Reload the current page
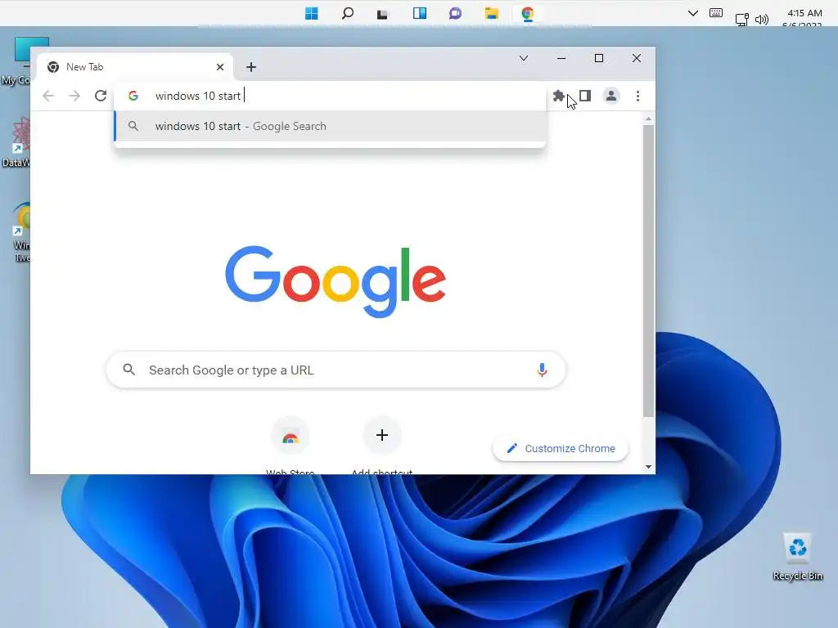This screenshot has width=838, height=628. 101,96
